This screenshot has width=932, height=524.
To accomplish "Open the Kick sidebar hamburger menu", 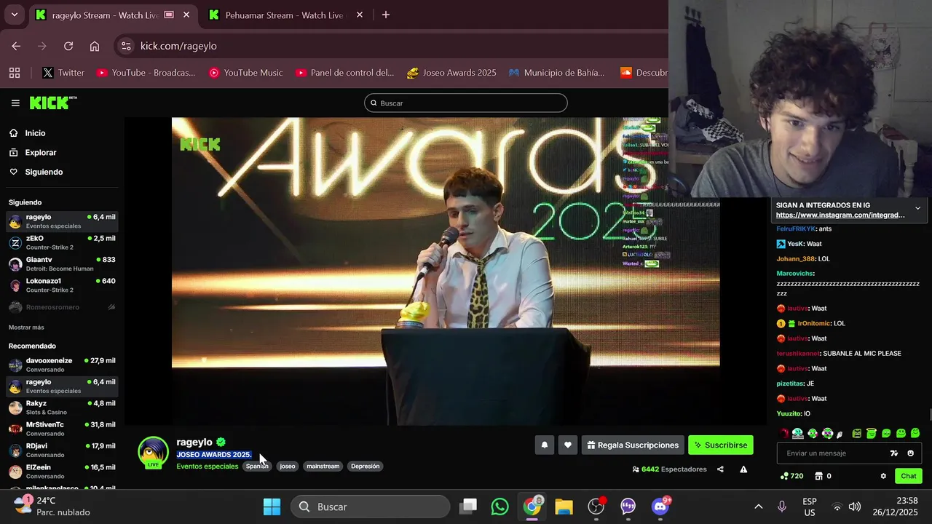I will 15,103.
